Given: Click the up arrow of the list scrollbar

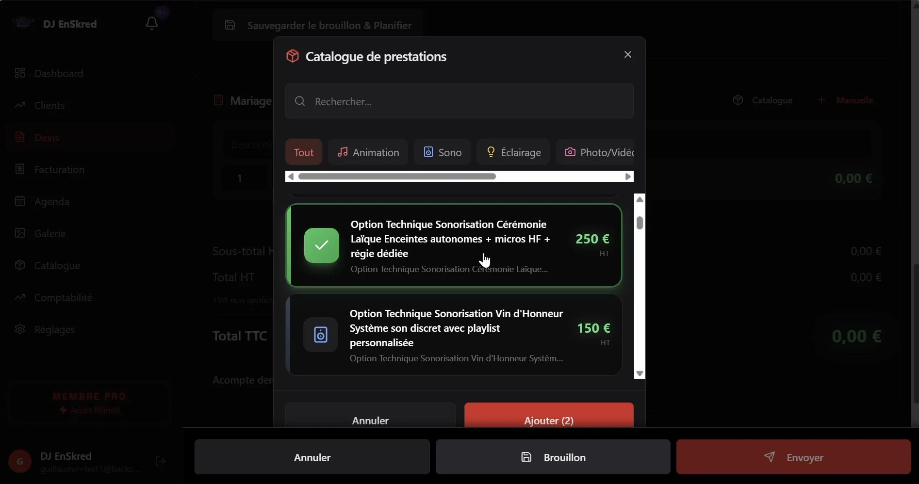Looking at the screenshot, I should click(640, 199).
